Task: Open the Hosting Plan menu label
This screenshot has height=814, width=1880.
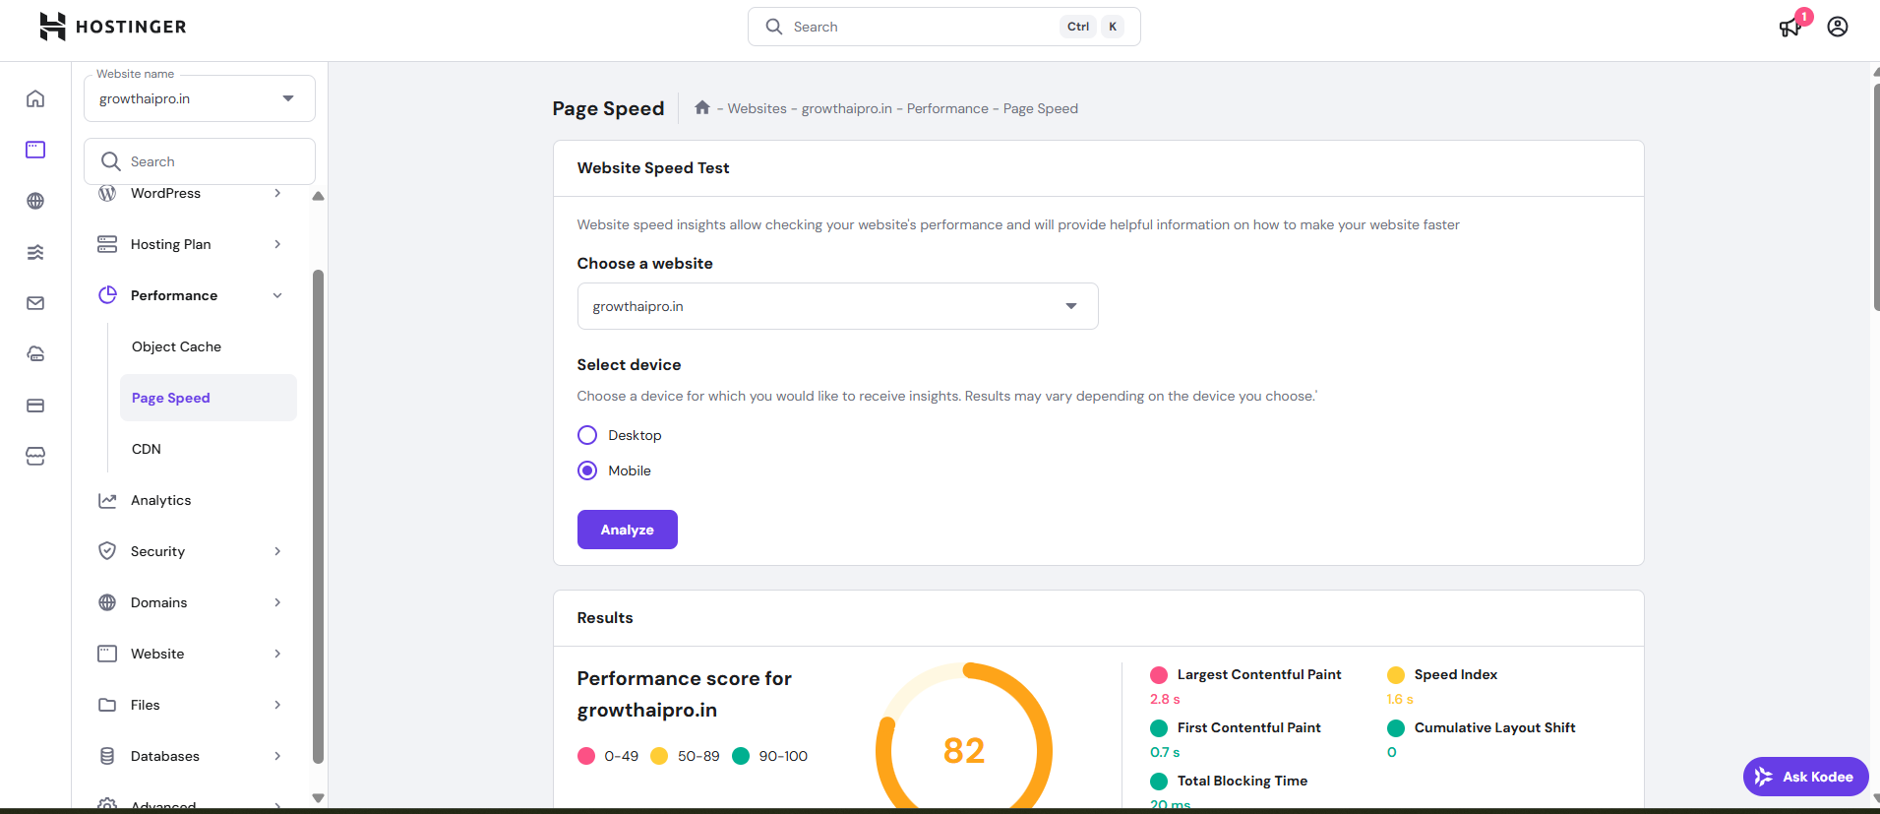Action: pos(170,244)
